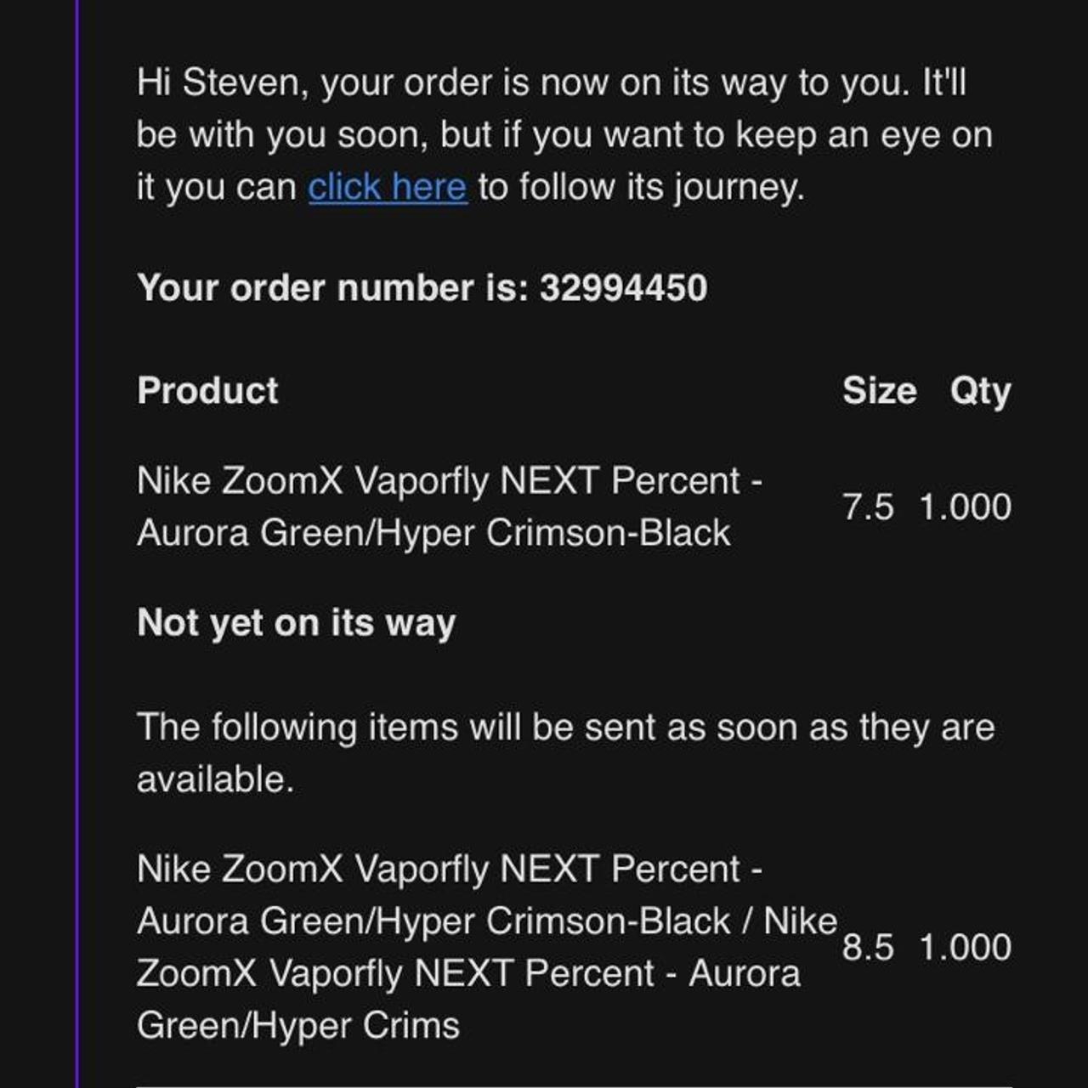Click the truncated "Green/Hyper Crims" text
Image resolution: width=1088 pixels, height=1088 pixels.
297,1026
